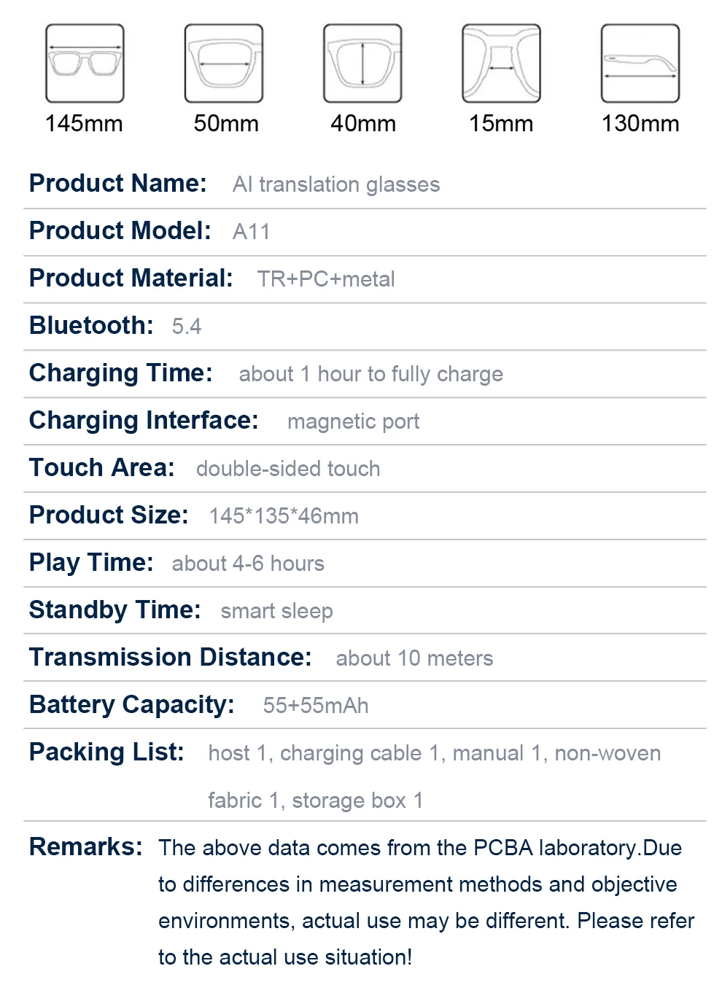Select the "130mm" dimension label
Viewport: 722px width, 993px height.
[x=640, y=123]
